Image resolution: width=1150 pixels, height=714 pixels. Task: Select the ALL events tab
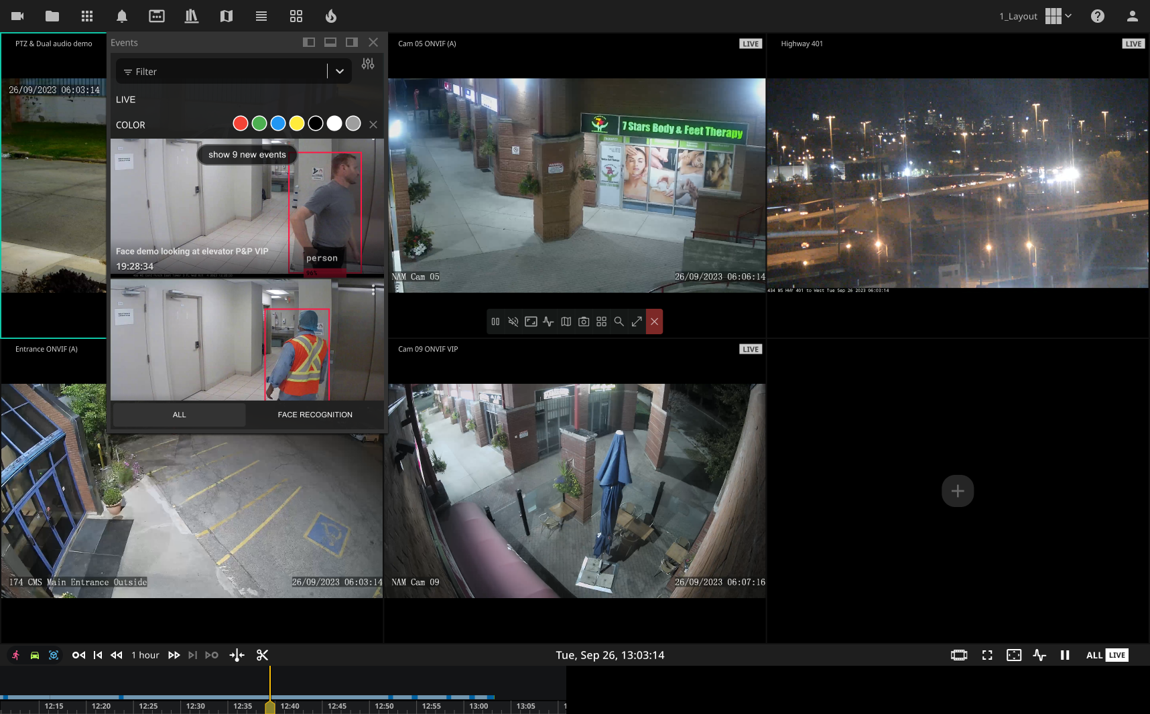tap(178, 415)
